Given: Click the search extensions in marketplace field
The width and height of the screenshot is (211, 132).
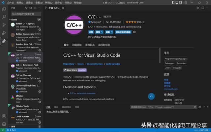Looking at the screenshot, I should click(x=26, y=14).
